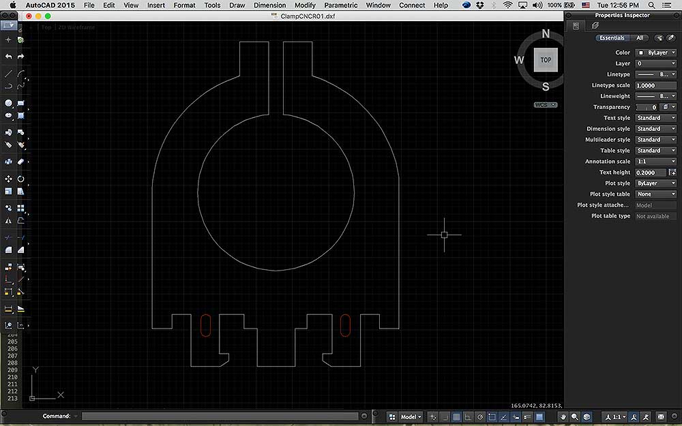The image size is (682, 426).
Task: Open the Format menu
Action: (184, 5)
